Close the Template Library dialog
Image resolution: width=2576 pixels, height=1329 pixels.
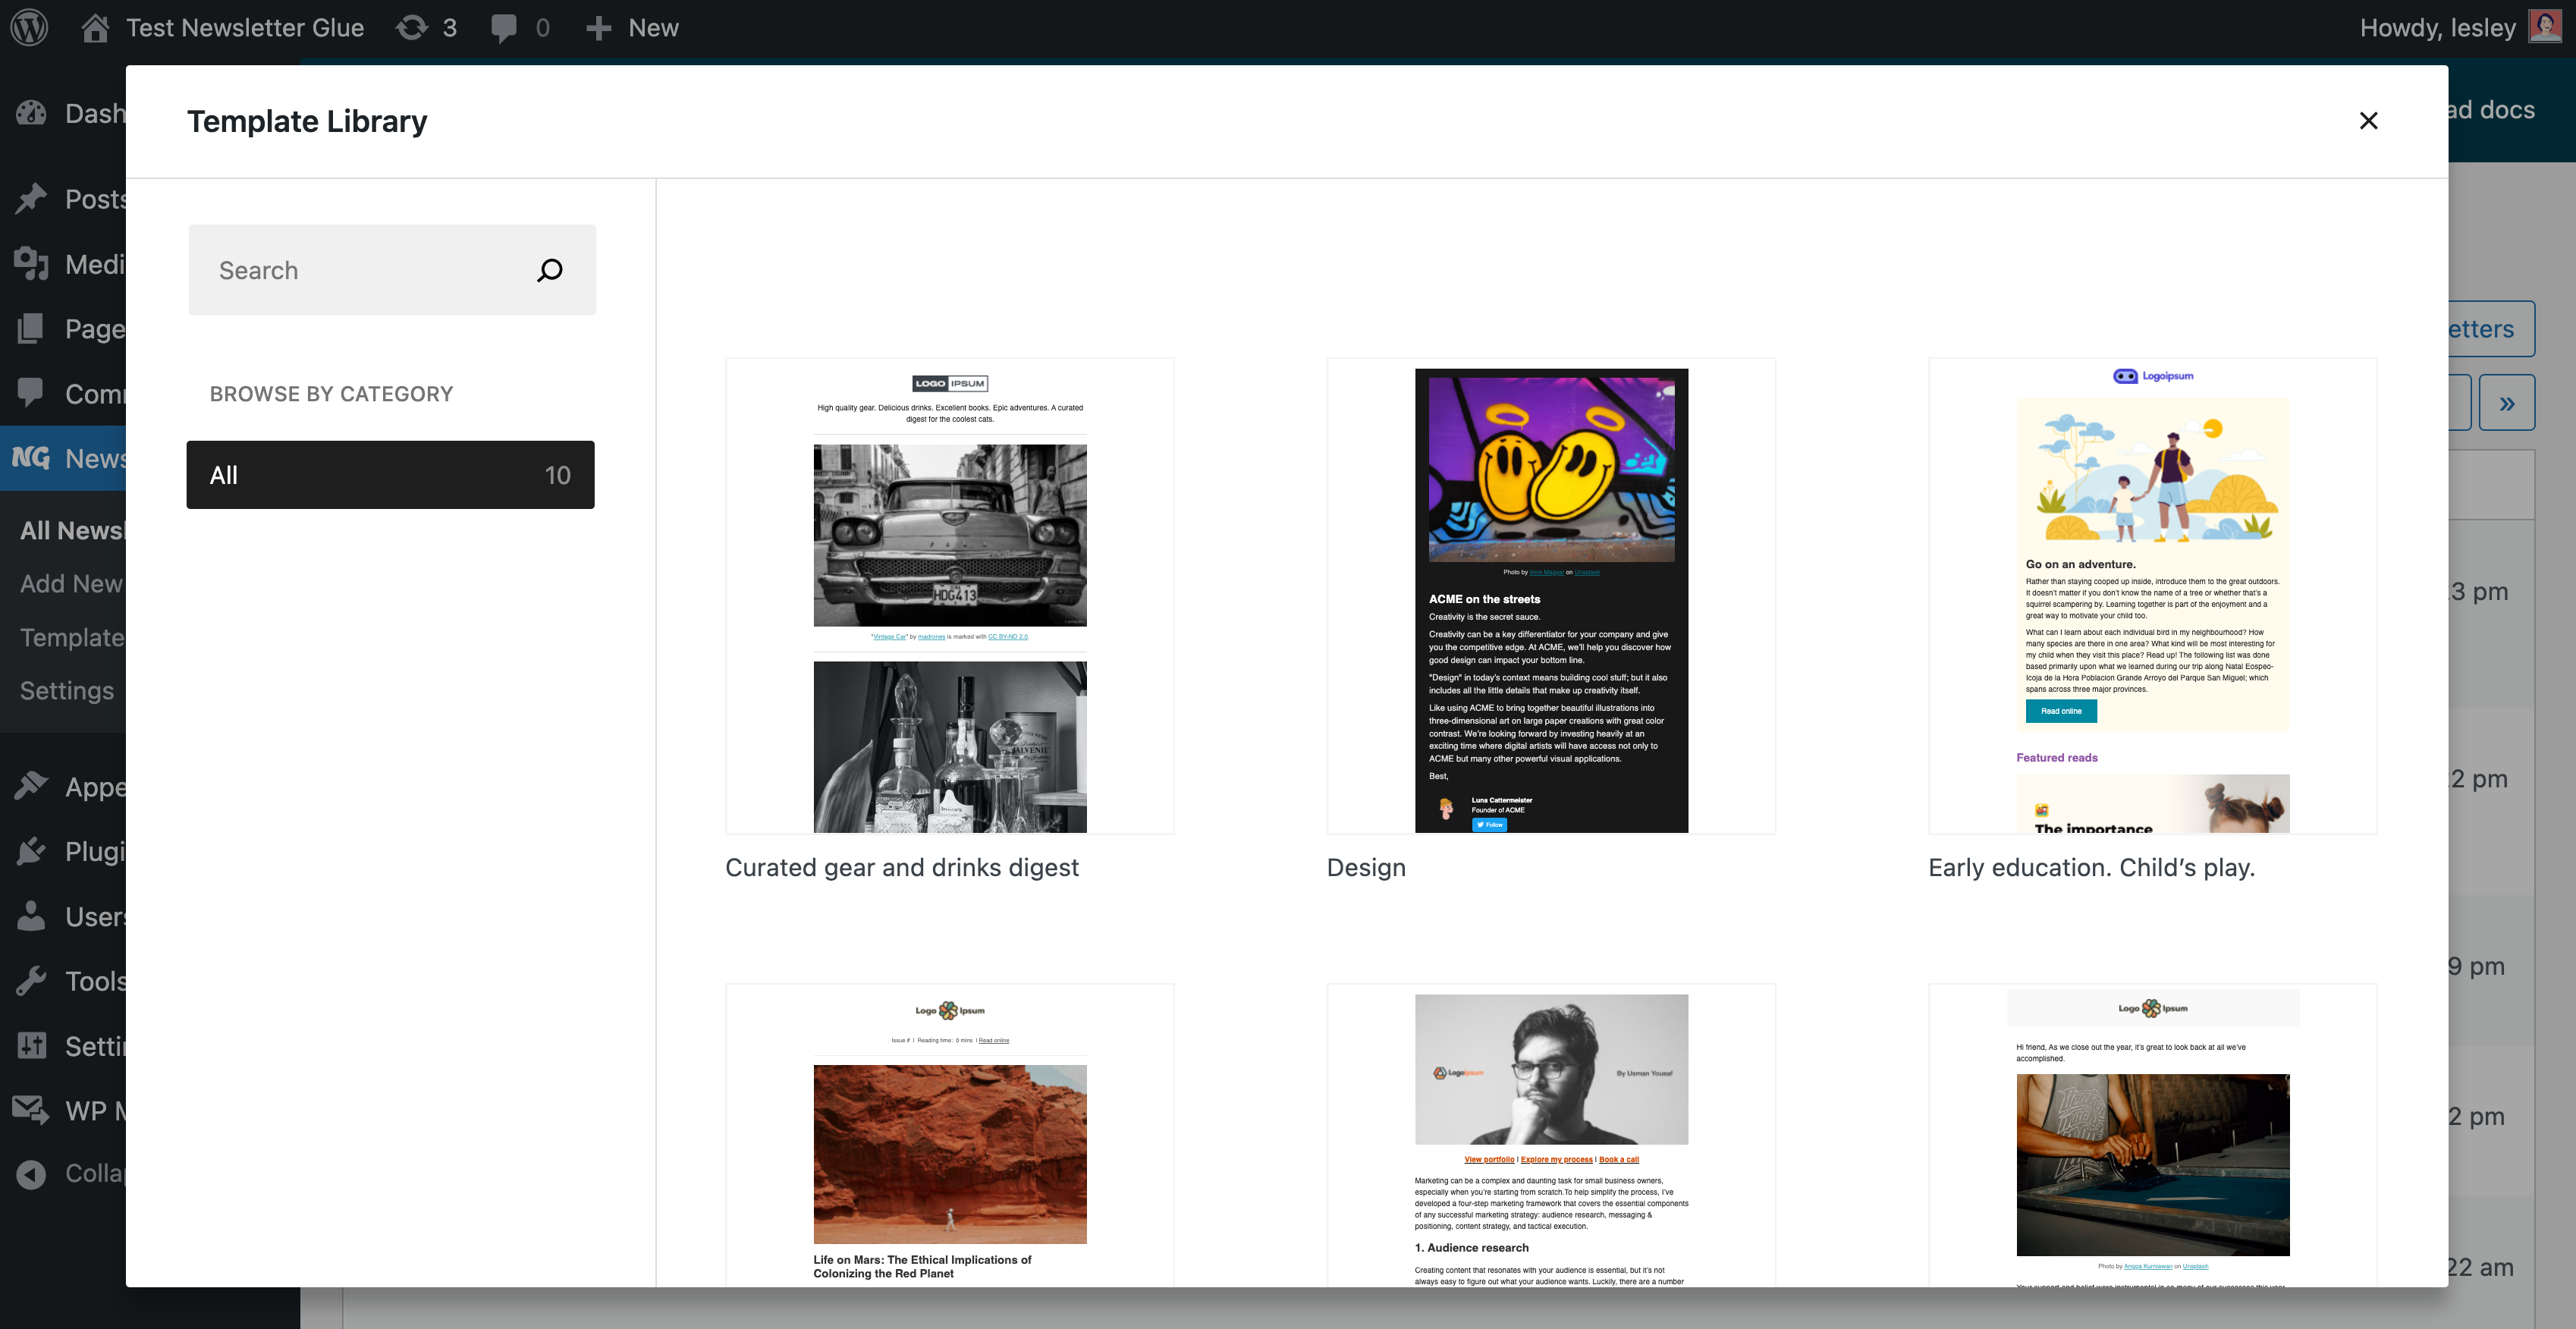coord(2368,121)
